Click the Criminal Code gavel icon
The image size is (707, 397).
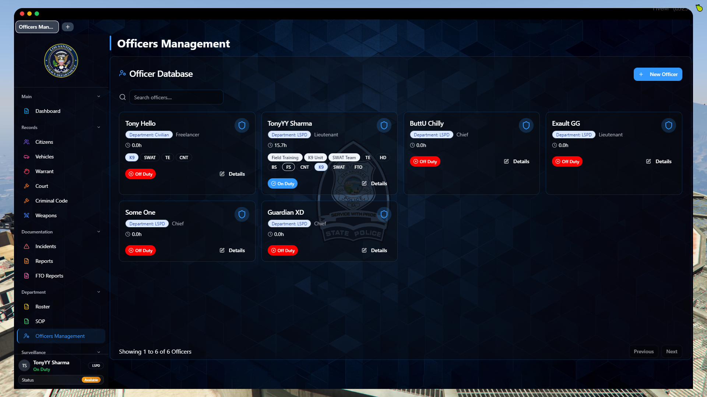[26, 201]
